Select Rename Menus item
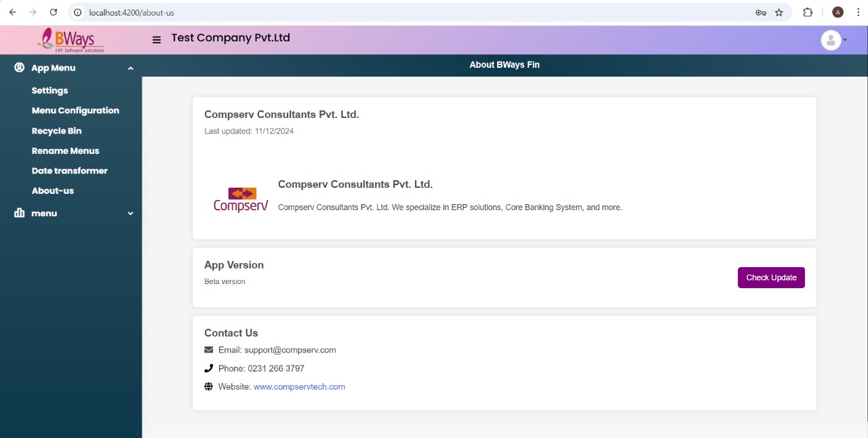Screen dimensions: 868x438 click(x=65, y=151)
